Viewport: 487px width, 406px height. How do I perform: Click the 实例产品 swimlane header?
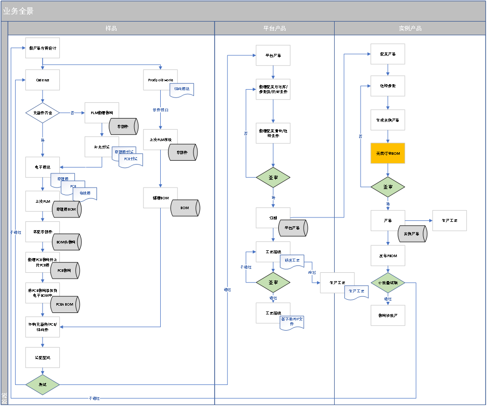pyautogui.click(x=410, y=28)
